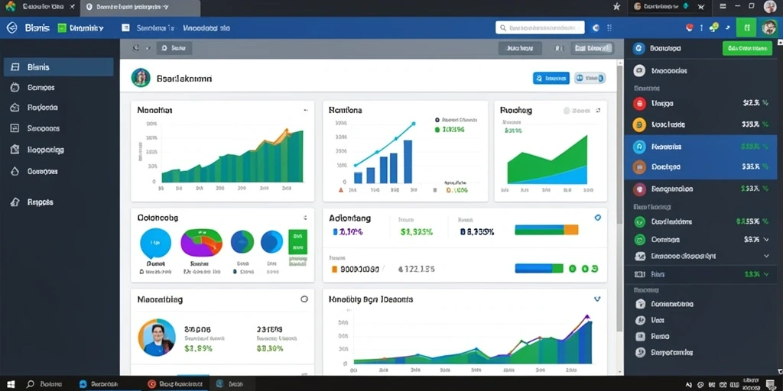
Task: Expand the second green-circle row chevron
Action: click(766, 239)
